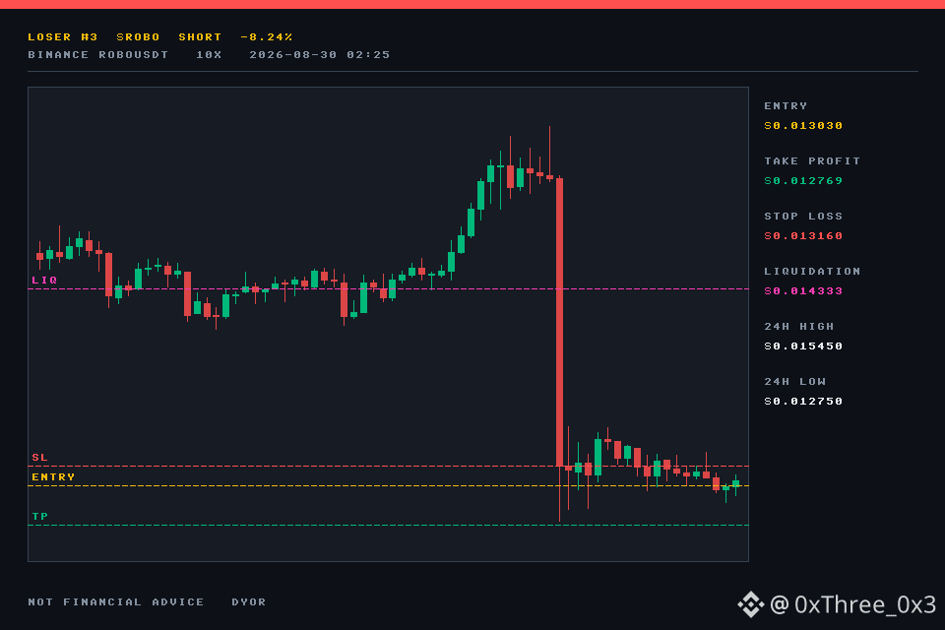Click the entry price '$0.013030'
The image size is (945, 630).
click(803, 126)
